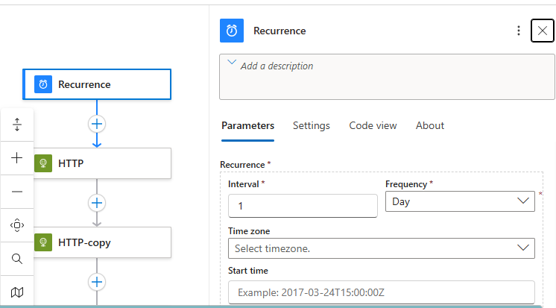Screen dimensions: 556x308
Task: Fit workflow to view
Action: pyautogui.click(x=17, y=225)
